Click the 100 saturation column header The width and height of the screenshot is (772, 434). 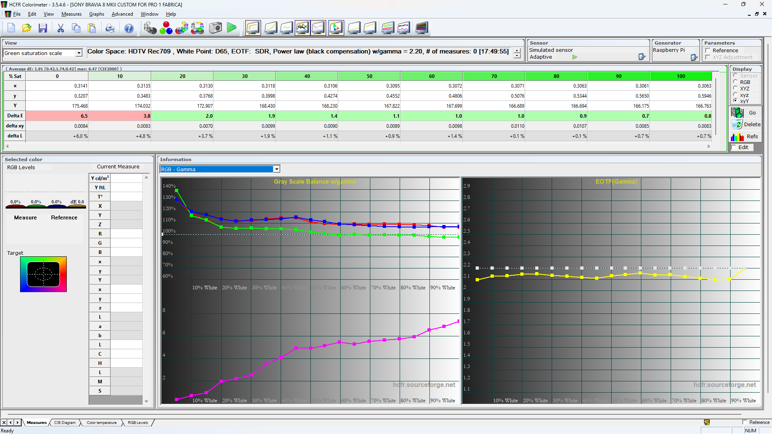click(680, 76)
